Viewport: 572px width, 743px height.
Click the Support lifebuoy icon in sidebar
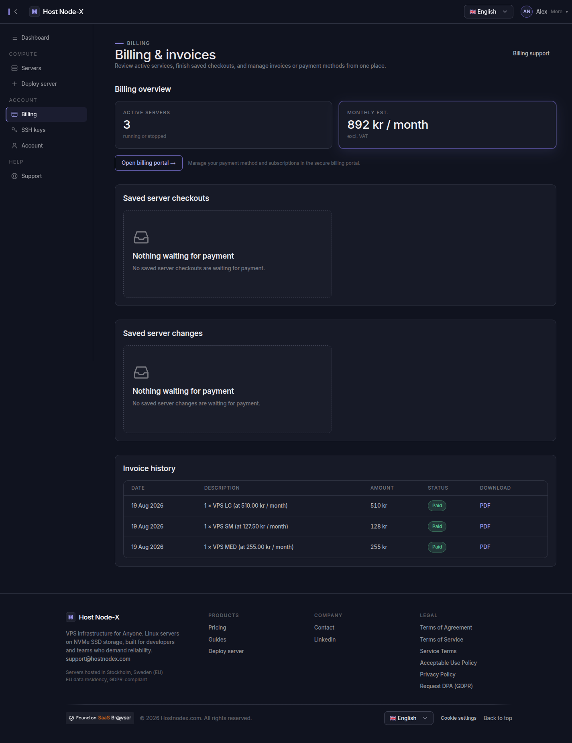[x=14, y=176]
